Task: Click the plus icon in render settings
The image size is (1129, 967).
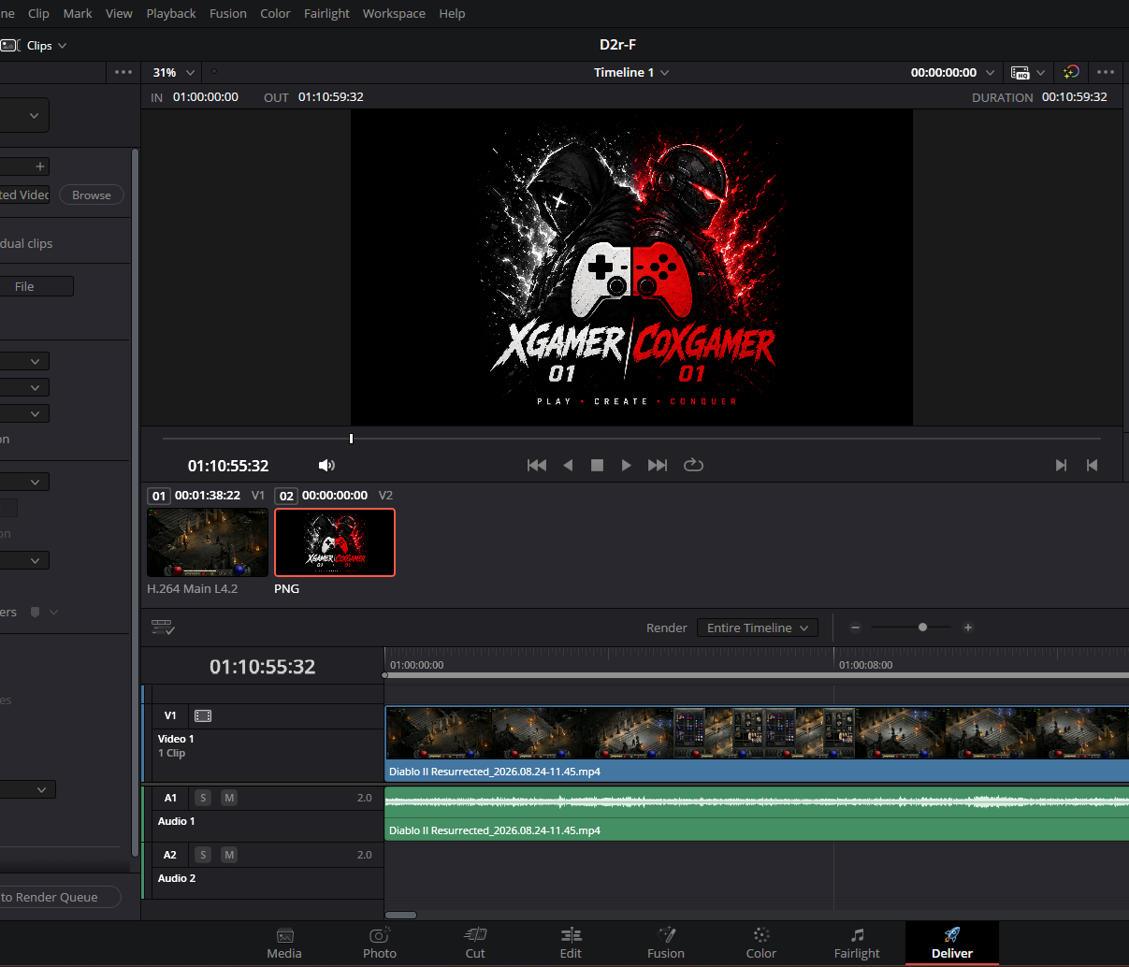Action: [x=40, y=166]
